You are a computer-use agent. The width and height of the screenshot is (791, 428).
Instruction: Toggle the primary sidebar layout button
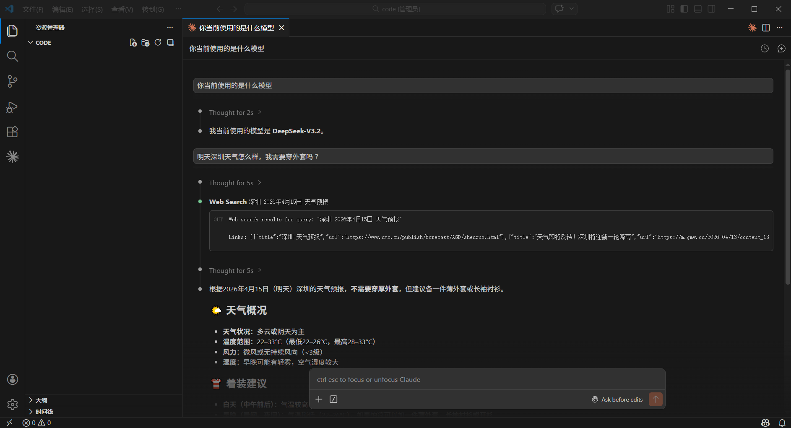(x=684, y=9)
